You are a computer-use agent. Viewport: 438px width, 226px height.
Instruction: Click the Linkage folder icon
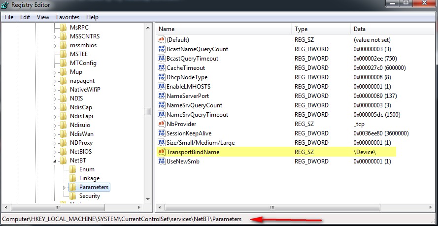(x=72, y=178)
